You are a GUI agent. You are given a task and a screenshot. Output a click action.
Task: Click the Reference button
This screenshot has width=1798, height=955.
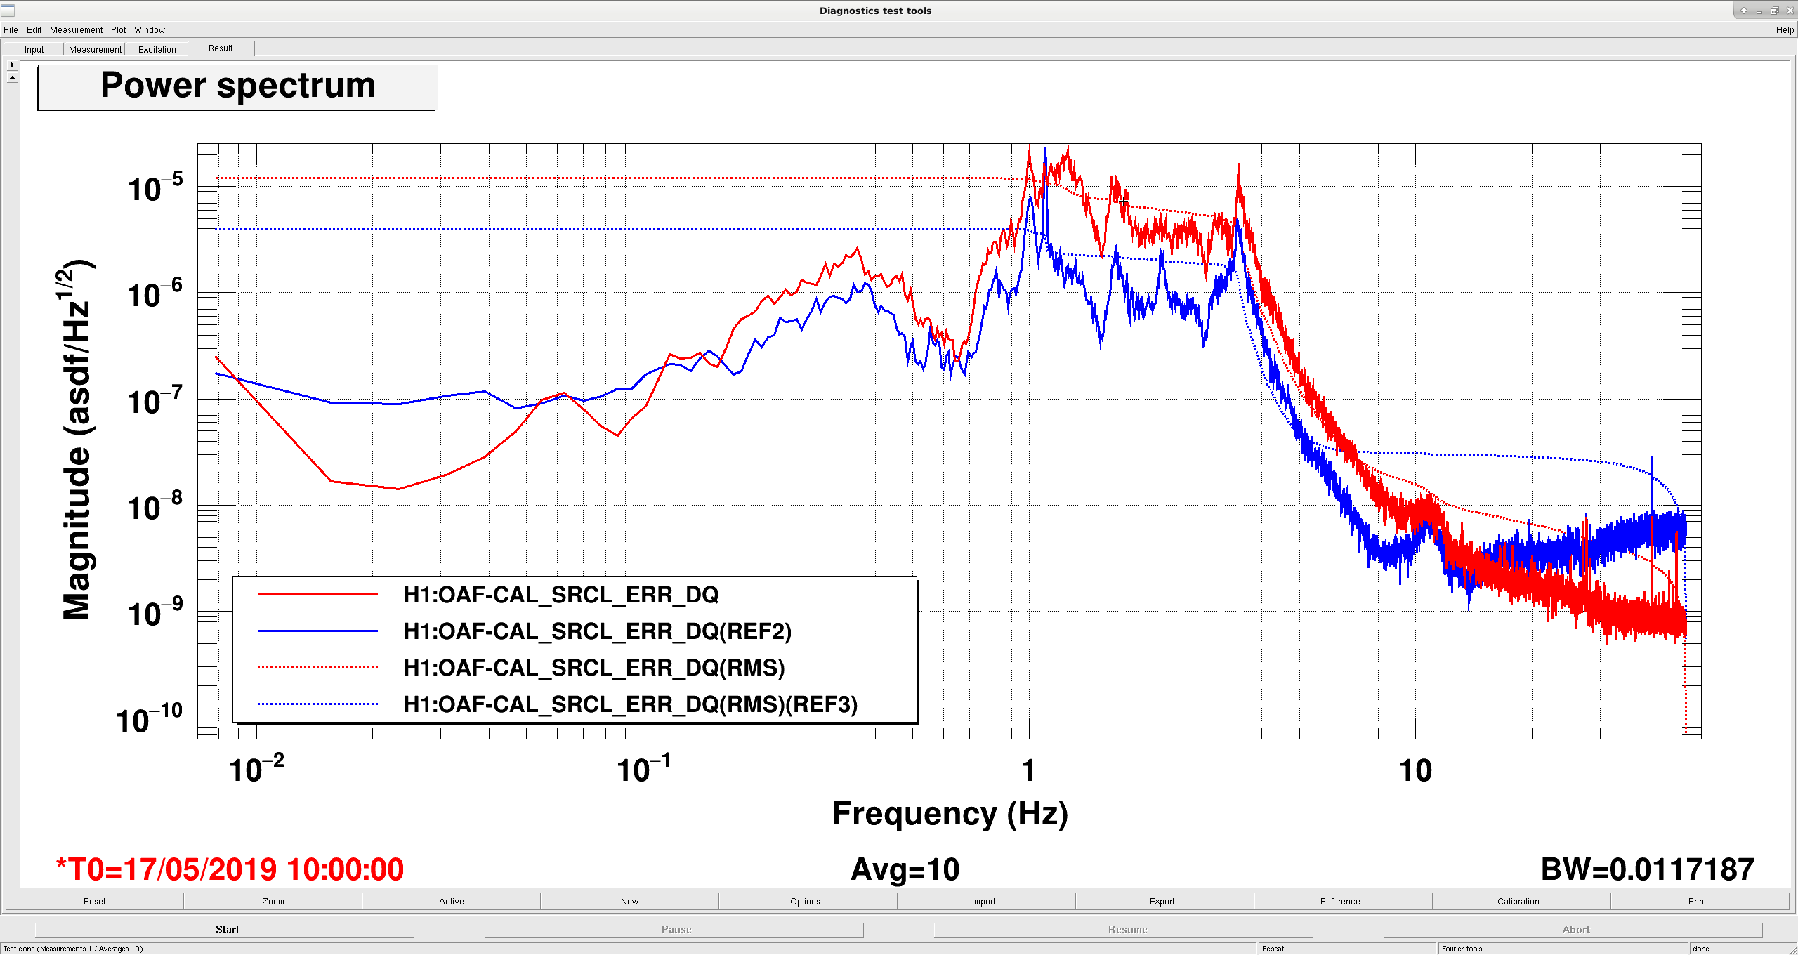coord(1343,901)
